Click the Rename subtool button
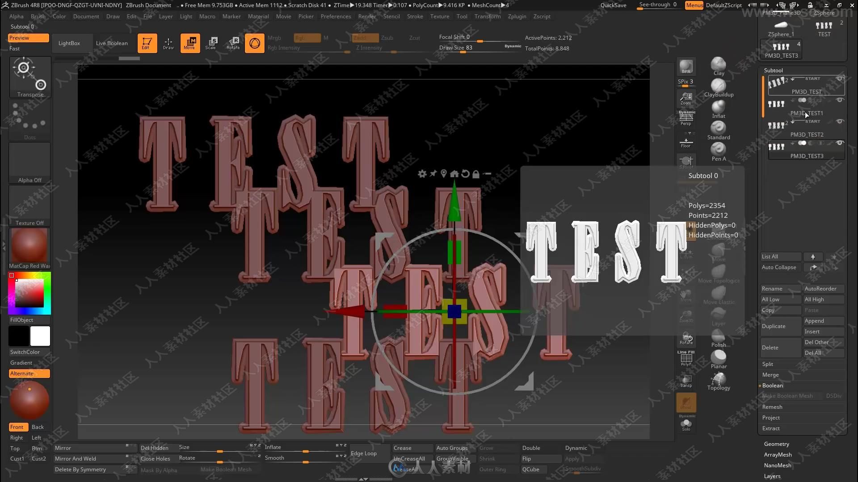 coord(781,289)
